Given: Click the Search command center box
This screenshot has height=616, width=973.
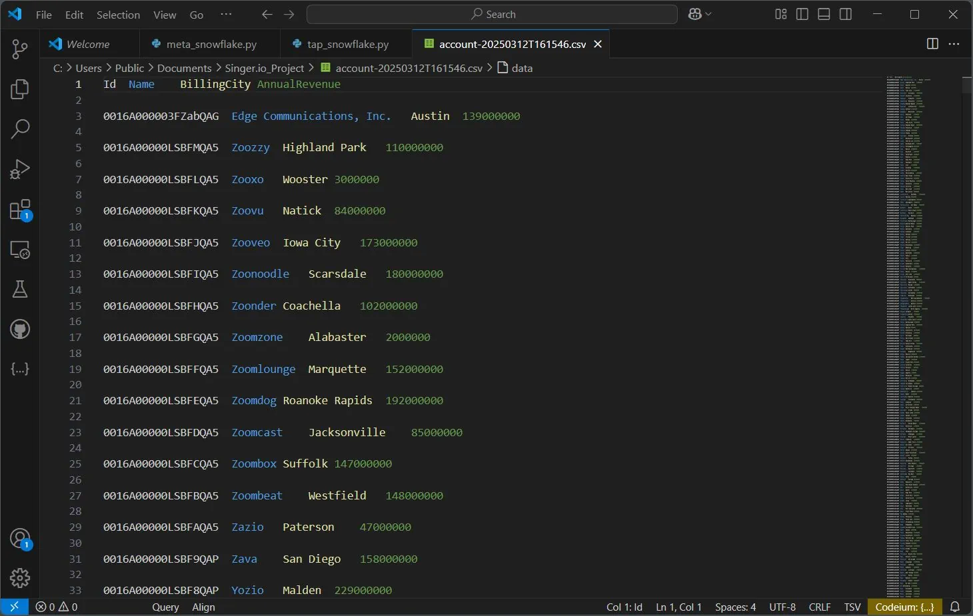Looking at the screenshot, I should tap(492, 15).
